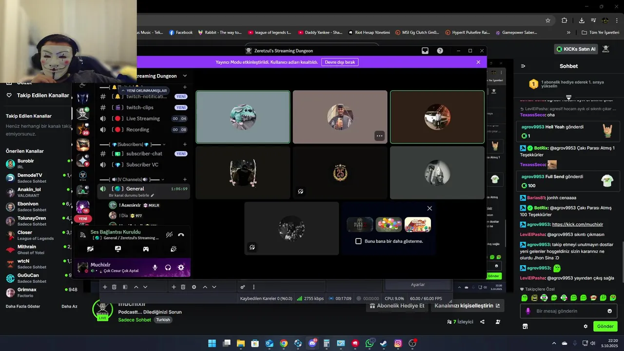Screen dimensions: 624x351
Task: Open the emoji picker in message field
Action: pos(609,311)
